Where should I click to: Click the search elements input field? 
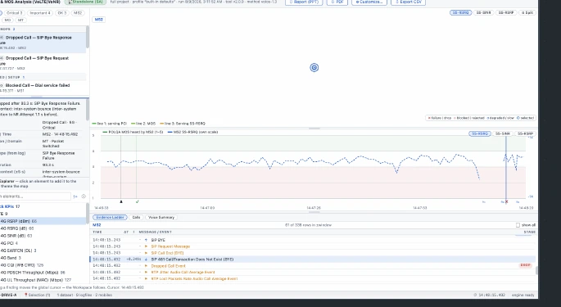point(35,196)
